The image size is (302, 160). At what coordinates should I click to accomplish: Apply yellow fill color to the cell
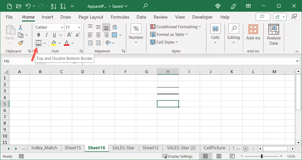tap(54, 43)
